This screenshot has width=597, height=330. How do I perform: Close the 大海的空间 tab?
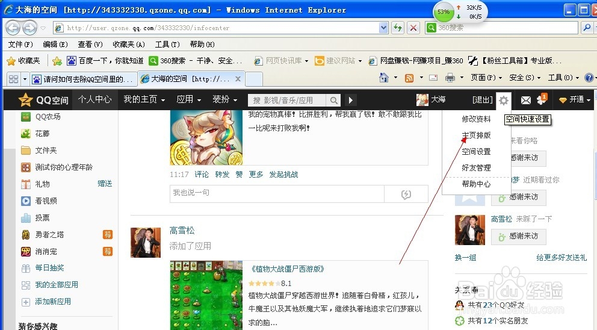[238, 79]
